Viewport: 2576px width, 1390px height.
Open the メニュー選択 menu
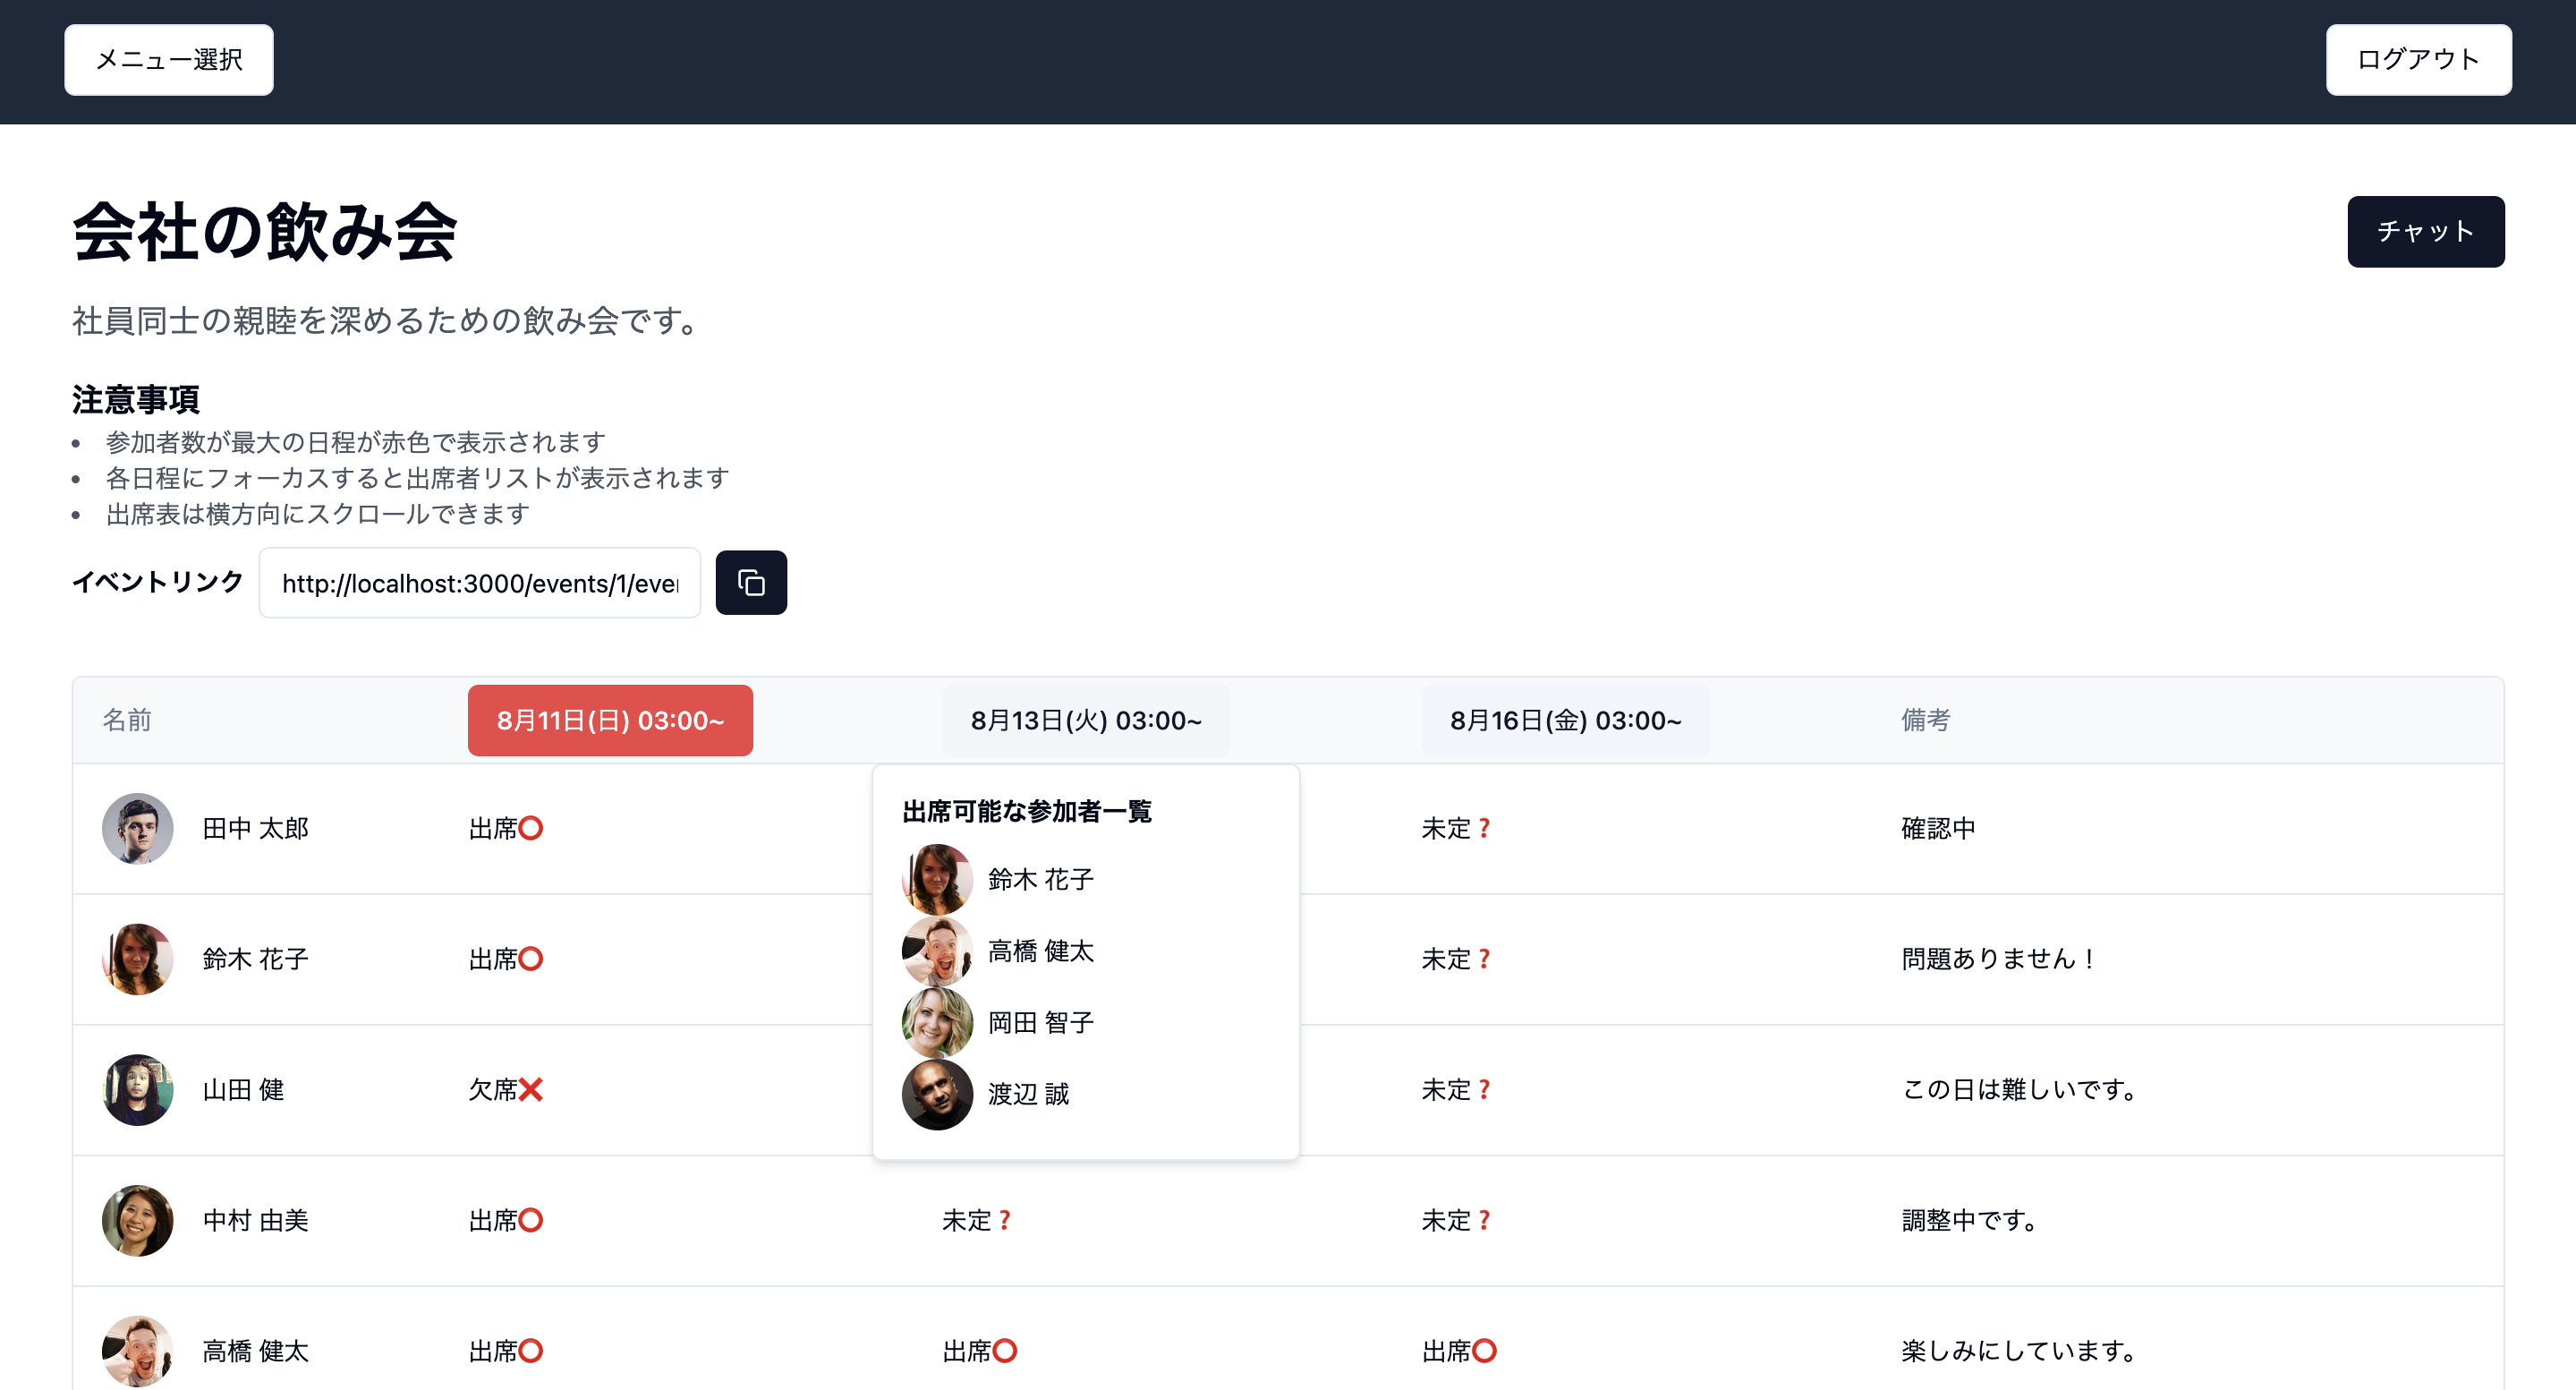pyautogui.click(x=168, y=60)
